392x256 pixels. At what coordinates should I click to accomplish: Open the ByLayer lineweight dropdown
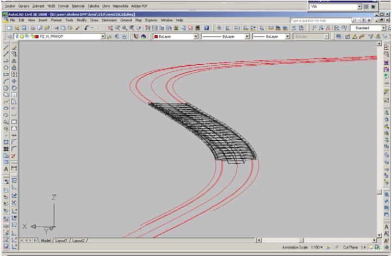(x=288, y=36)
